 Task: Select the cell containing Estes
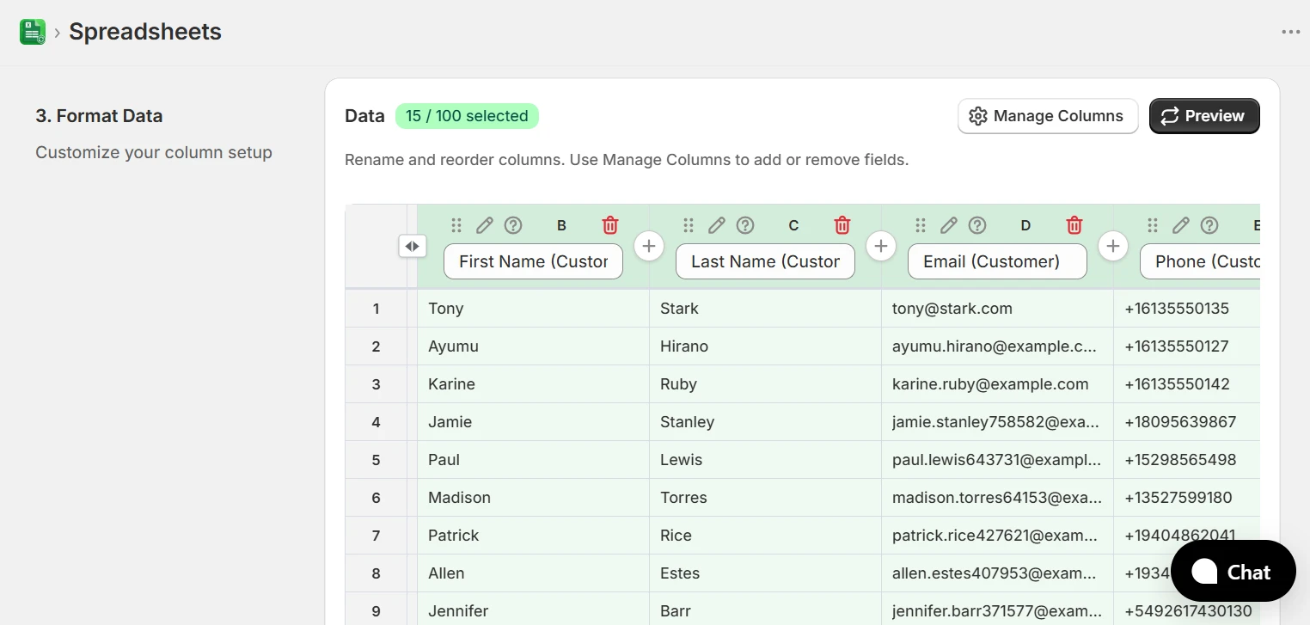click(x=765, y=573)
